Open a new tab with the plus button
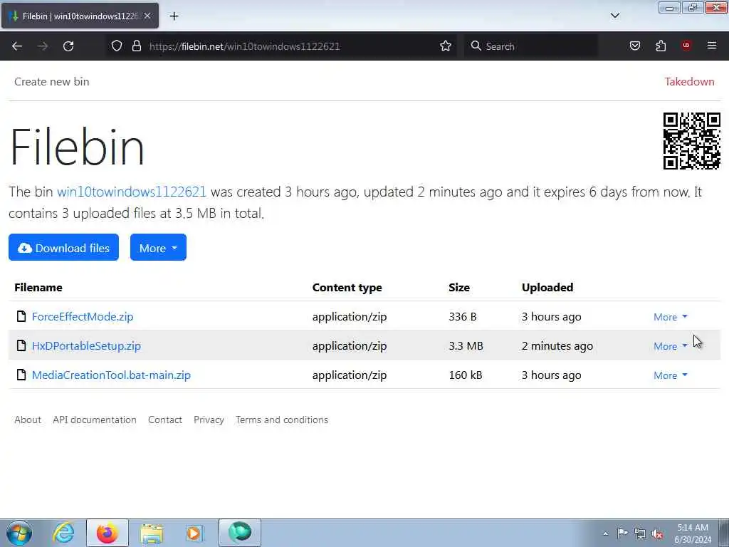The image size is (729, 547). click(174, 16)
